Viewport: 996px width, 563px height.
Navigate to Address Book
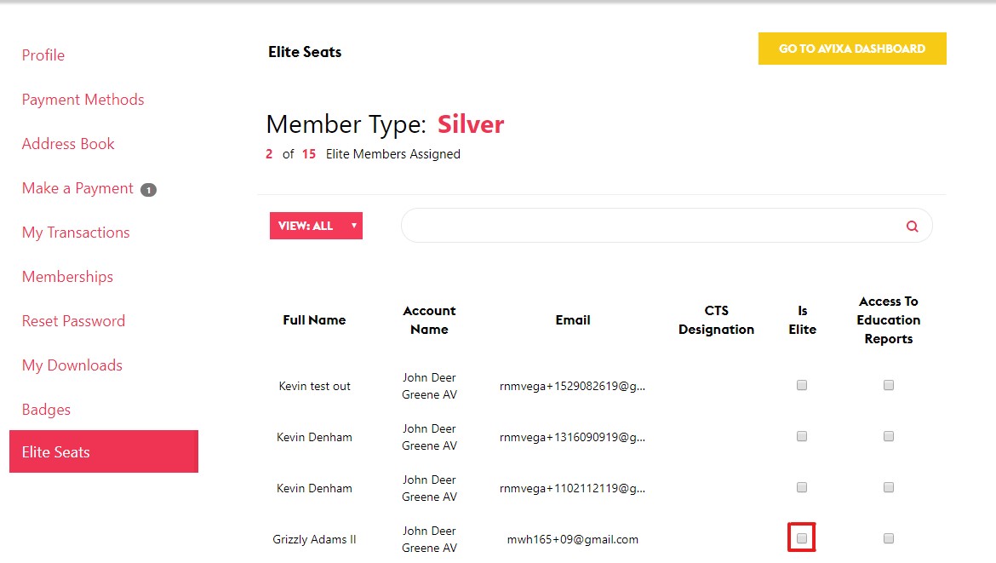click(x=68, y=144)
